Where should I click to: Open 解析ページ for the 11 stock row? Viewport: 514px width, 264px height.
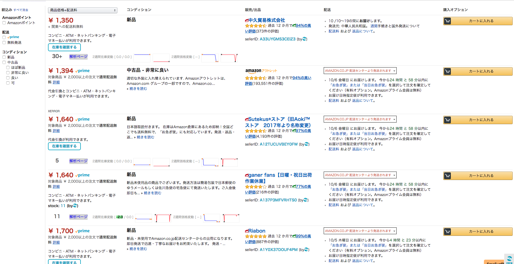pyautogui.click(x=78, y=217)
